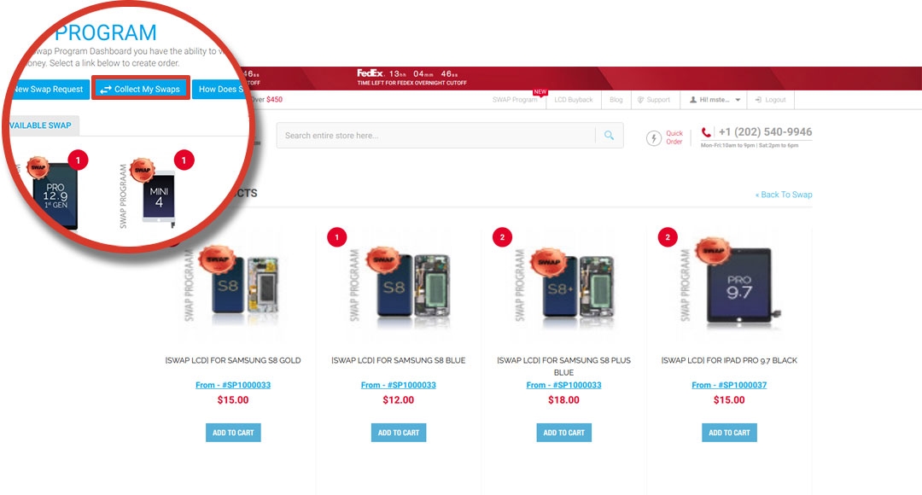The width and height of the screenshot is (922, 495).
Task: Open the Blog menu item
Action: click(616, 100)
